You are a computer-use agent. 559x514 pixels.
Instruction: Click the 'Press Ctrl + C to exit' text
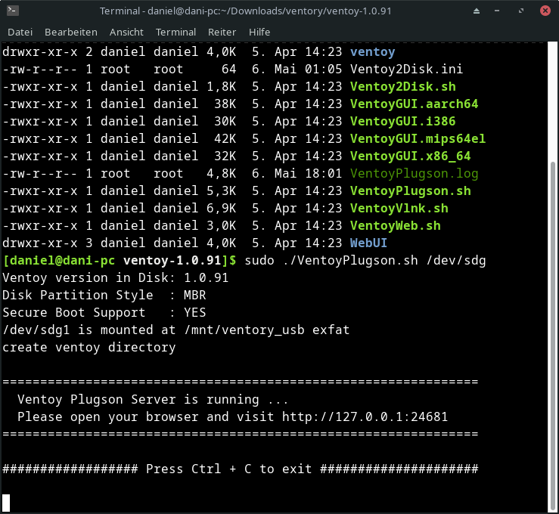coord(229,469)
